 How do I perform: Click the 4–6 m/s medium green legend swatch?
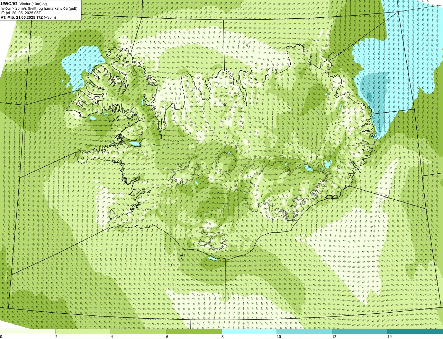point(138,331)
